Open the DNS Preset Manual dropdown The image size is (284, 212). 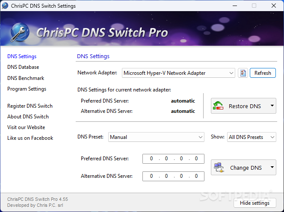pyautogui.click(x=156, y=137)
